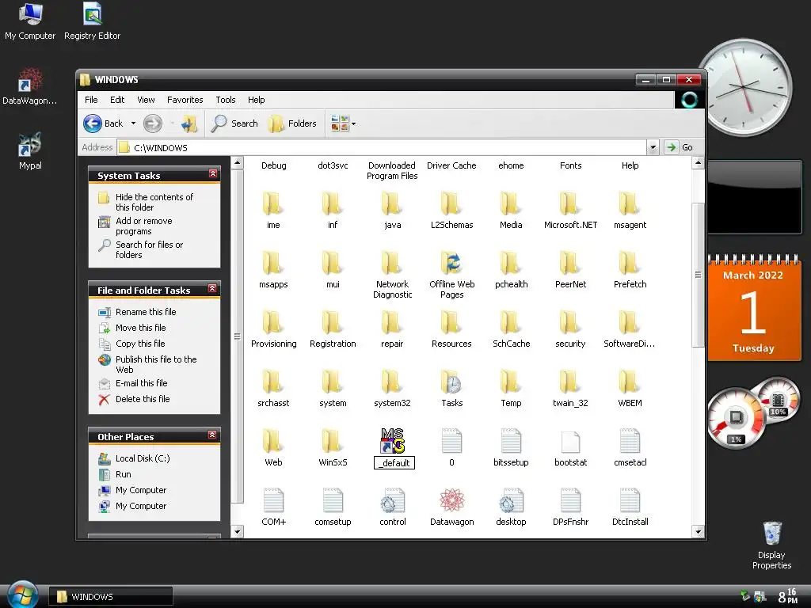Select My Computer desktop icon
This screenshot has width=811, height=608.
30,21
